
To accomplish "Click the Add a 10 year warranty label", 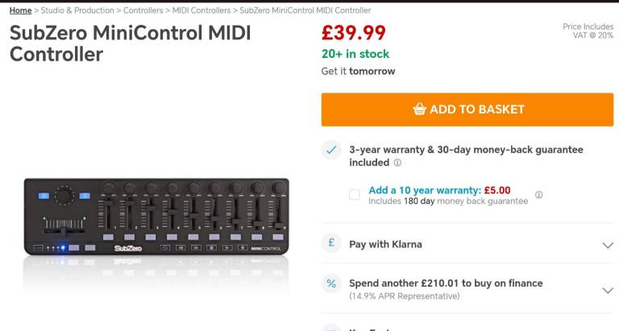I will pos(439,190).
